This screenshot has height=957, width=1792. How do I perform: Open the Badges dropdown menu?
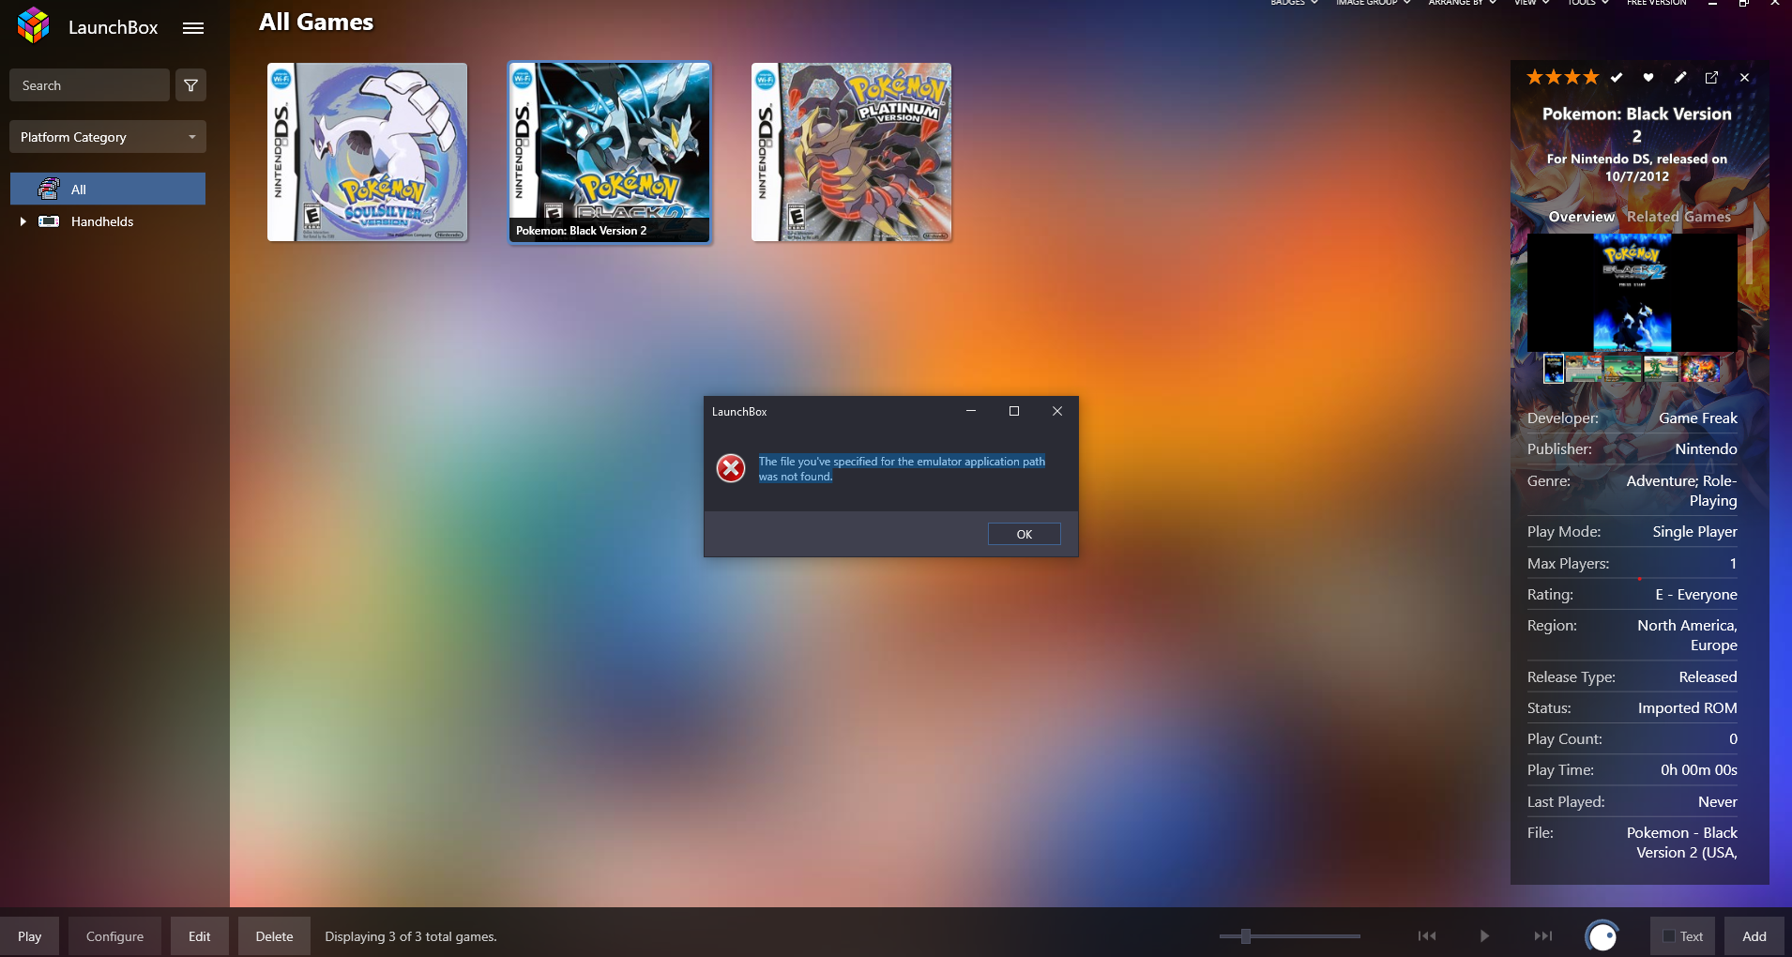point(1294,3)
